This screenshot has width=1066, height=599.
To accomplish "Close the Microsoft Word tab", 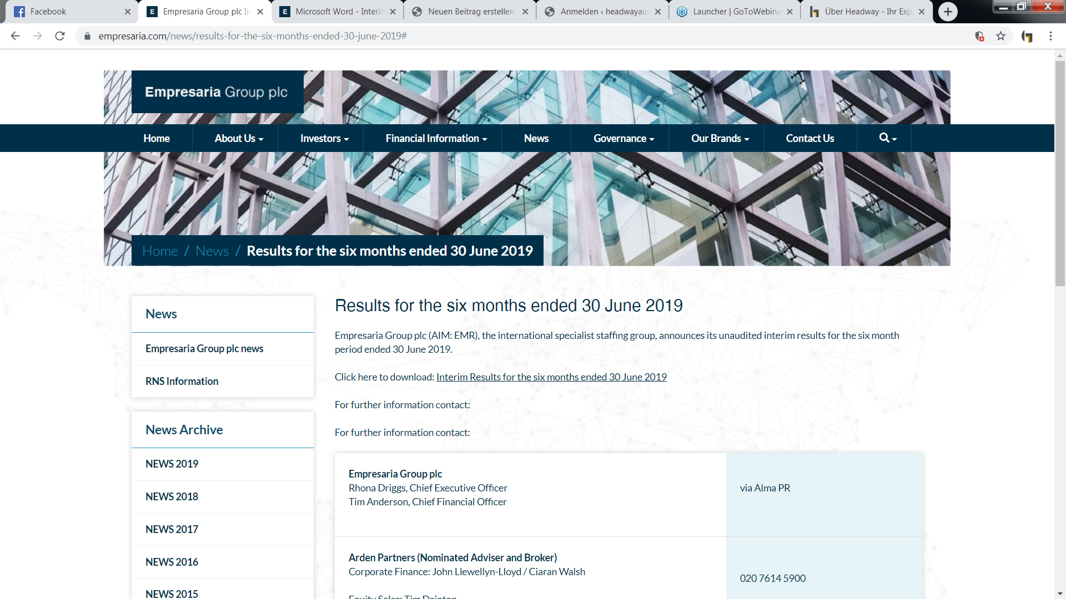I will point(393,12).
